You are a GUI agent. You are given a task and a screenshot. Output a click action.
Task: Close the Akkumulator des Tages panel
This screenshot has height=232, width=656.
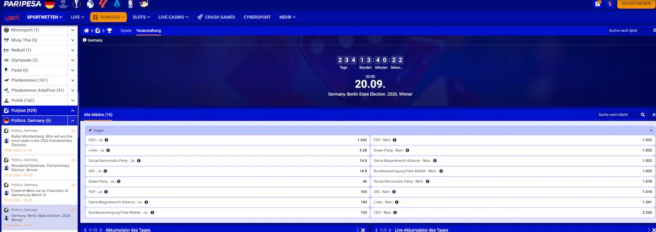(x=363, y=229)
